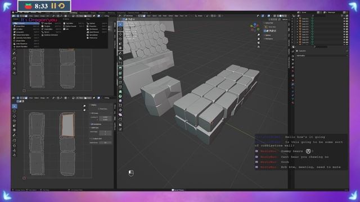Screen dimensions: 360x202
Task: Open the Add Modifier dropdown in Properties
Action: (x=322, y=56)
